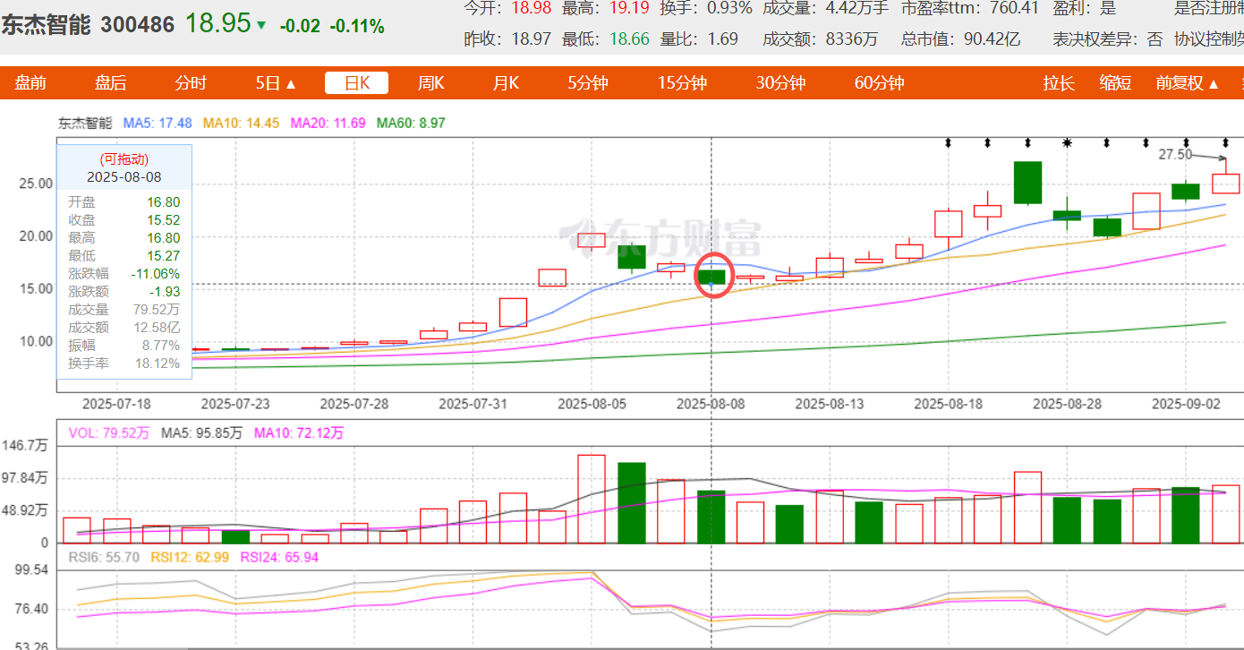Screen dimensions: 1244x650
Task: Click the 2025-08-08 date in the info box
Action: (x=124, y=177)
